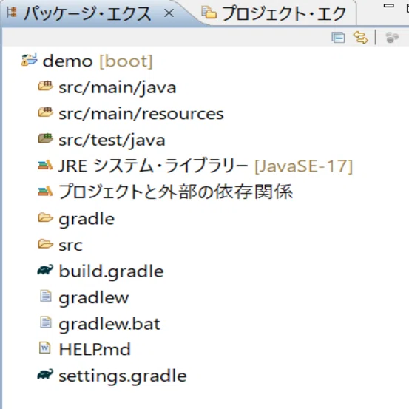Viewport: 409px width, 409px height.
Task: Close the パッケージ・エクスプローラー tab
Action: [169, 13]
